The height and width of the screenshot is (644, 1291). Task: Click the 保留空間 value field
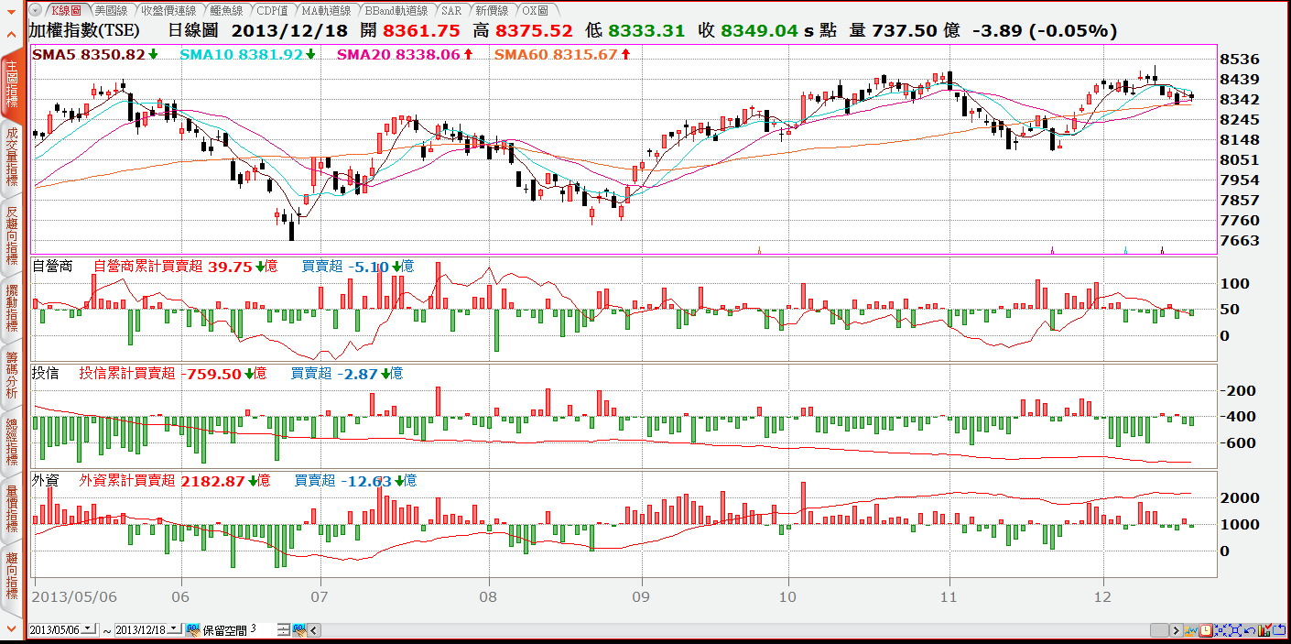tap(262, 629)
